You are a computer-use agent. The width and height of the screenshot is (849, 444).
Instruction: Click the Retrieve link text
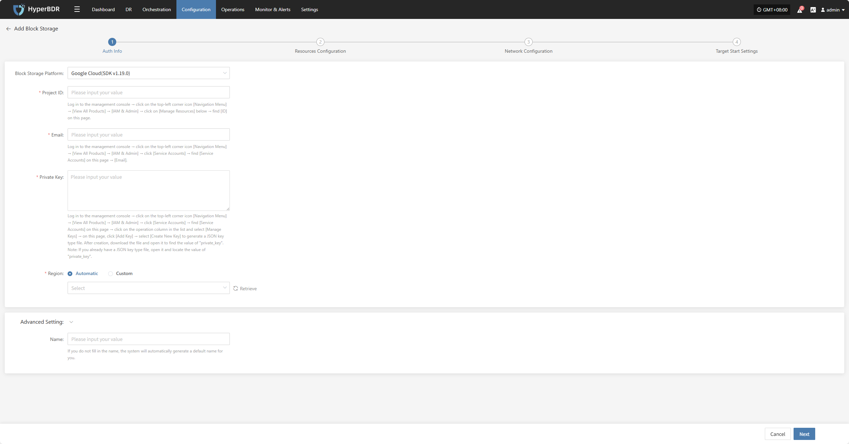248,289
